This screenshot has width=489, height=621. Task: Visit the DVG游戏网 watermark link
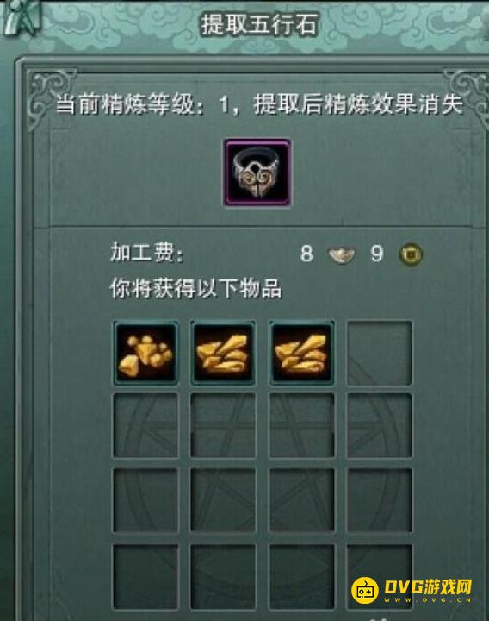[412, 590]
